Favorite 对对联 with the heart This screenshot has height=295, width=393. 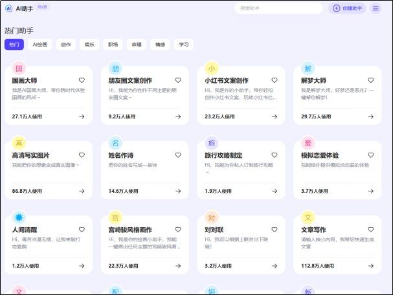275,230
